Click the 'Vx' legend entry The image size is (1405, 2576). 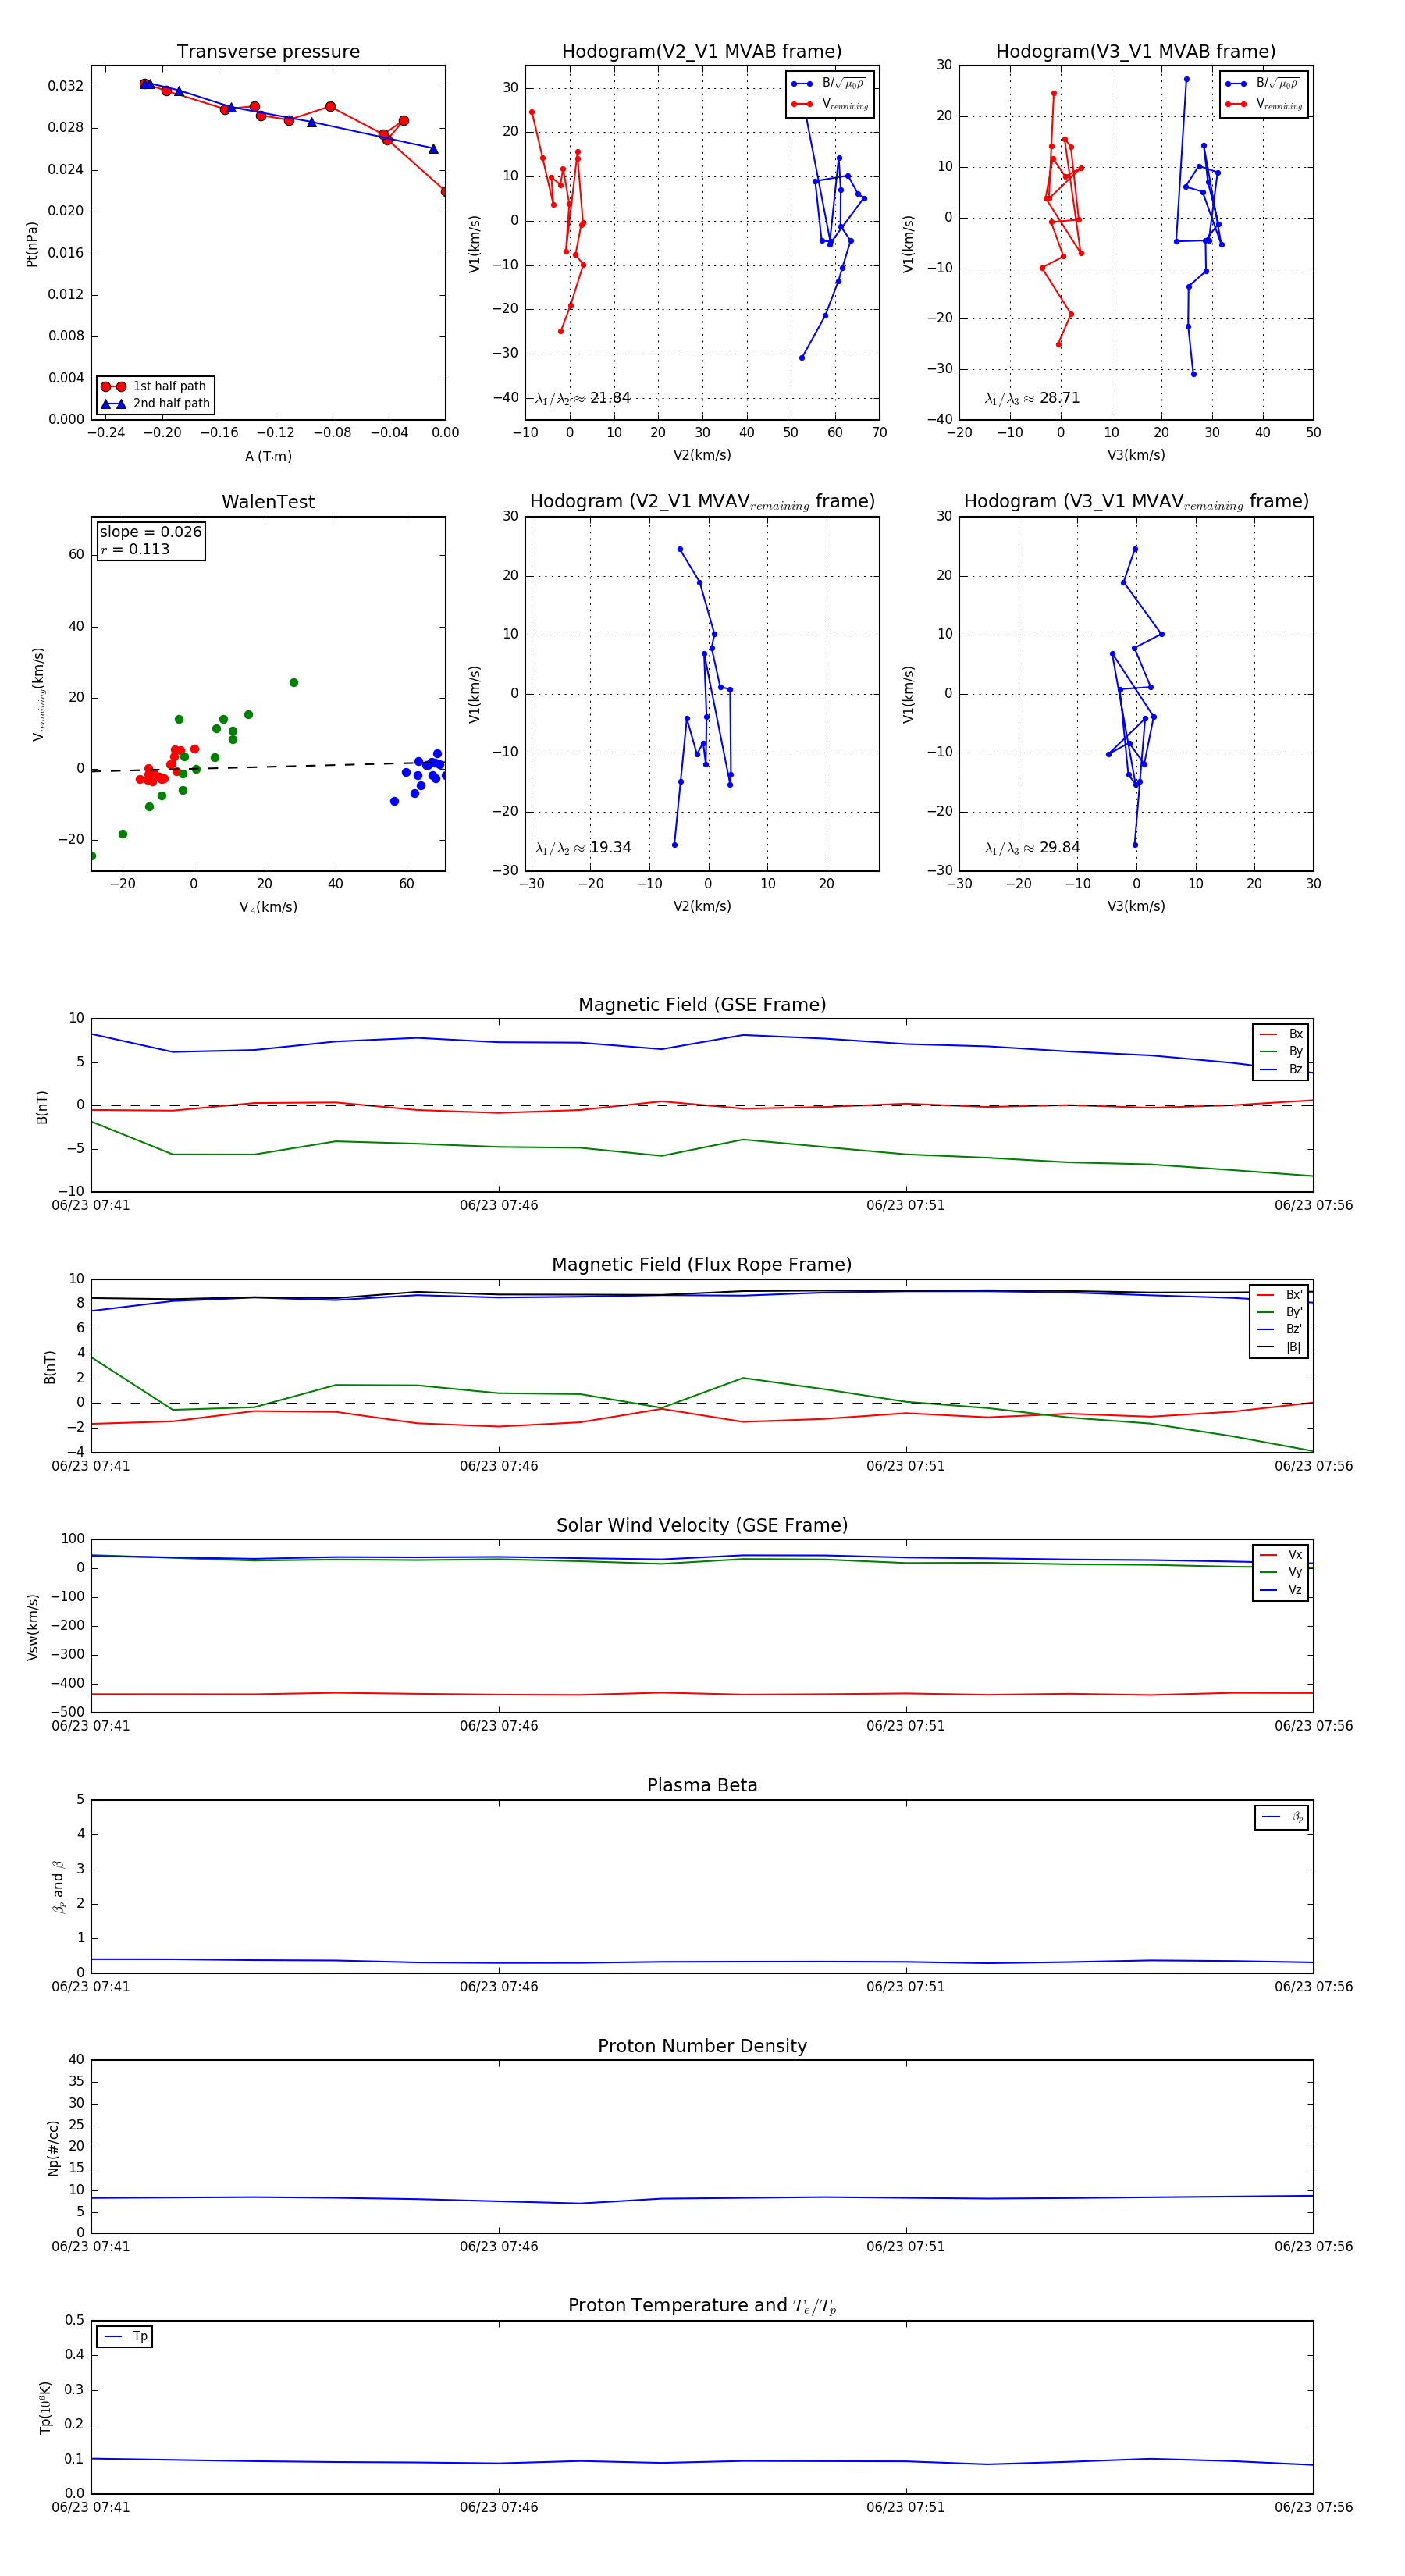coord(1281,1555)
